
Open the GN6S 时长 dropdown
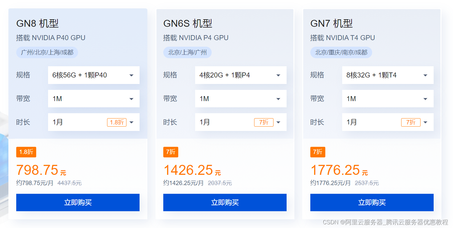click(x=241, y=122)
